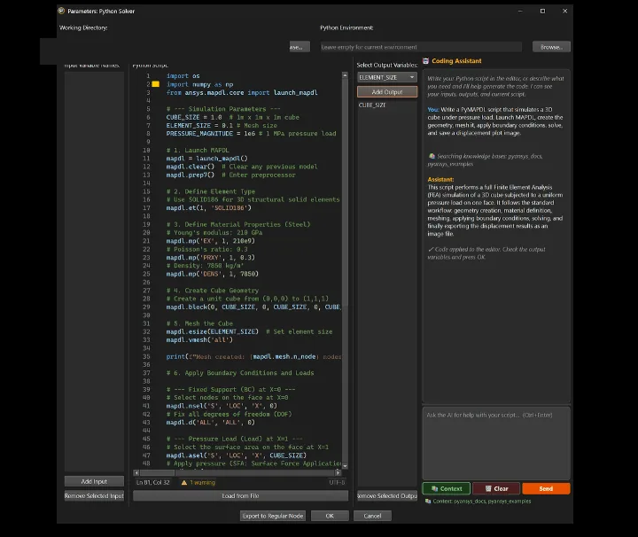638x537 pixels.
Task: Click the red Clear chat button
Action: [x=496, y=488]
